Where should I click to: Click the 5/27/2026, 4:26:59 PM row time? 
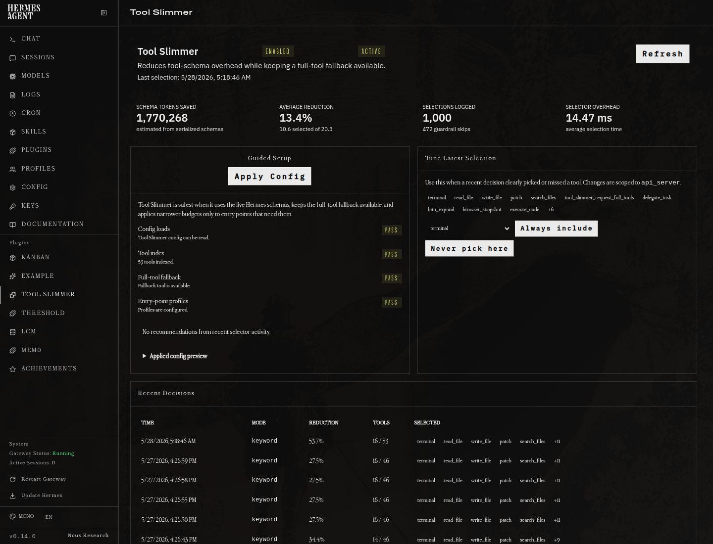pyautogui.click(x=169, y=461)
